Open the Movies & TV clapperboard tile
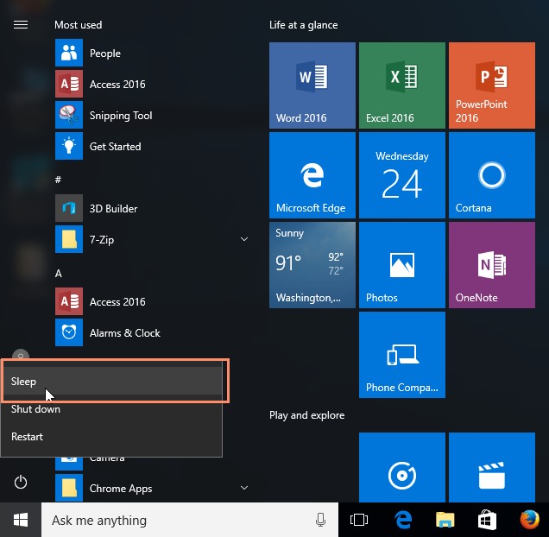The width and height of the screenshot is (549, 537). click(492, 467)
